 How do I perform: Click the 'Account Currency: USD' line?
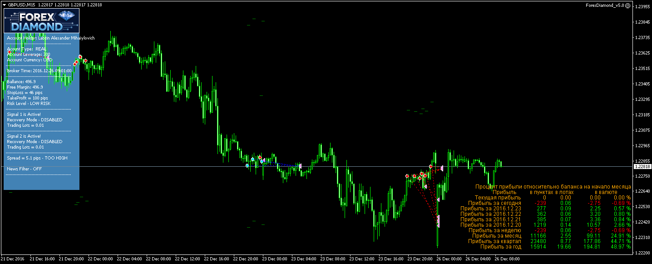pos(30,60)
